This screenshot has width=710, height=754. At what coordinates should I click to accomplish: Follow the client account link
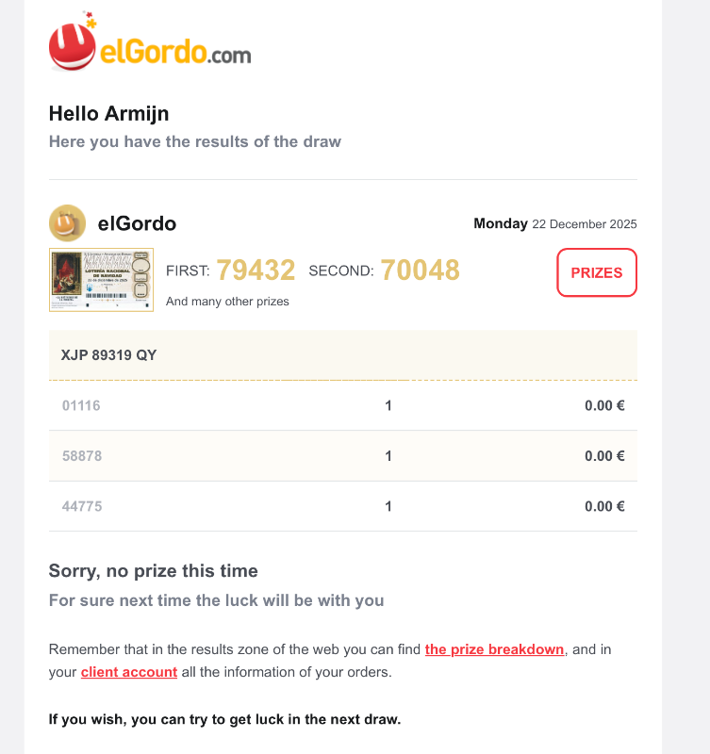(x=129, y=672)
